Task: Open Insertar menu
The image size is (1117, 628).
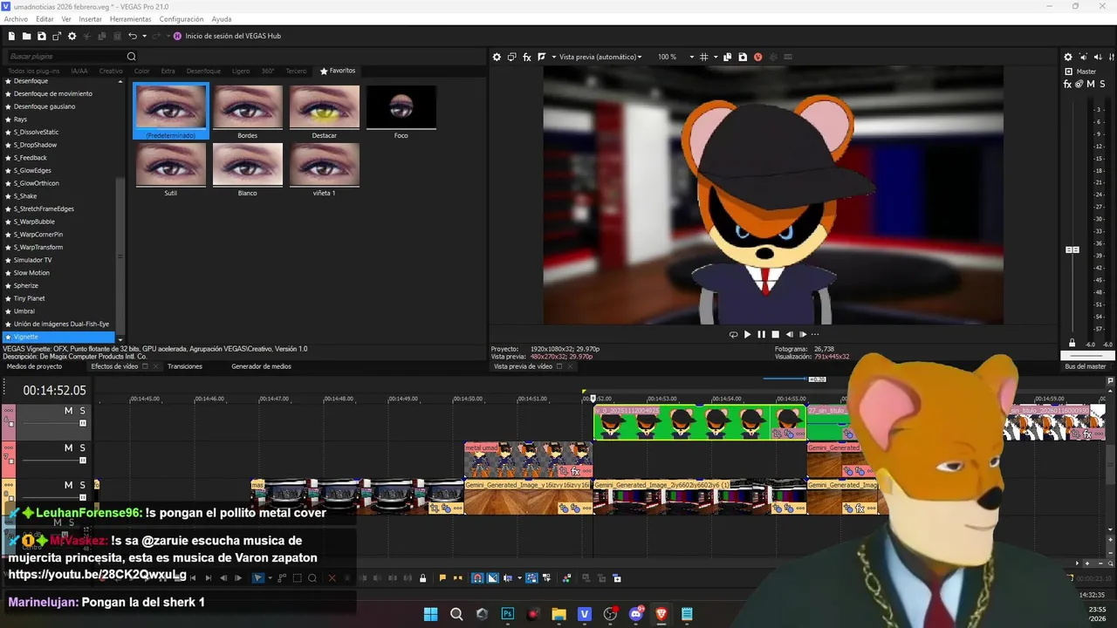Action: tap(90, 19)
